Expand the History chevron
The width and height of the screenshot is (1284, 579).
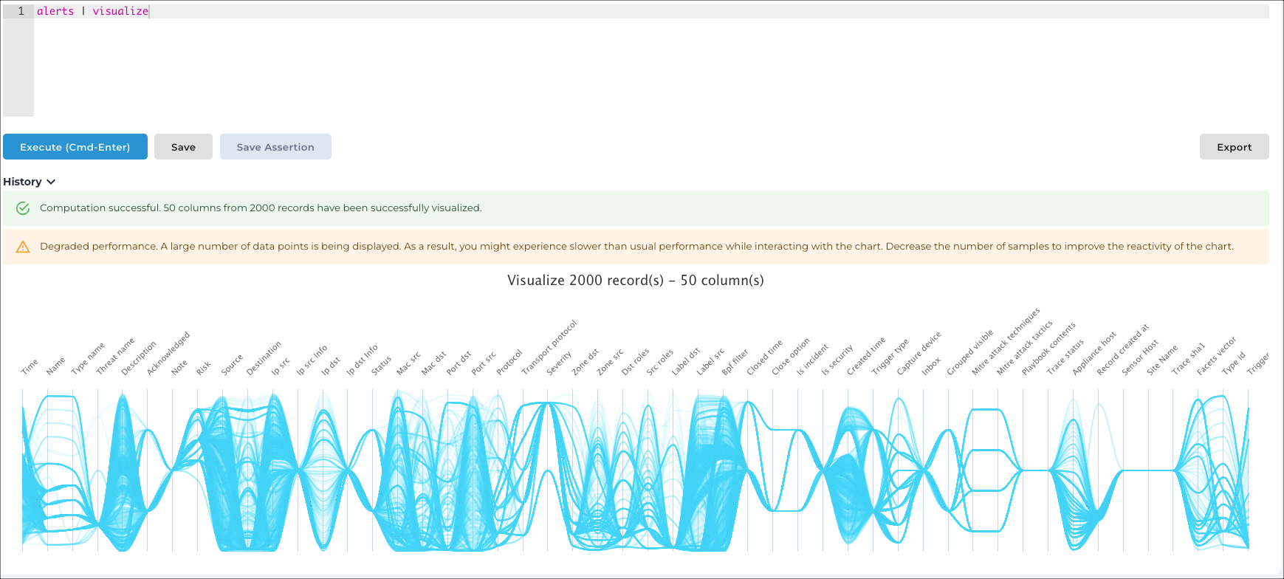point(51,182)
